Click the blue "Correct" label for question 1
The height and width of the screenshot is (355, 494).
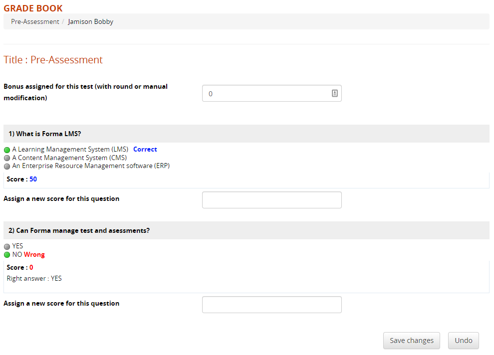pyautogui.click(x=145, y=149)
